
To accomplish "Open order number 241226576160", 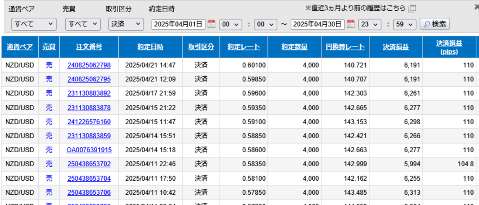I will coord(89,122).
